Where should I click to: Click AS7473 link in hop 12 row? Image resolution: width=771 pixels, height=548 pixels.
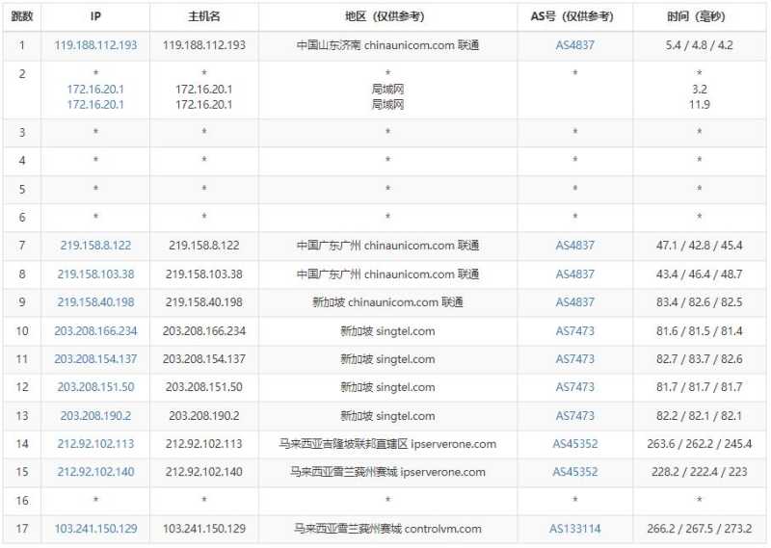tap(574, 387)
